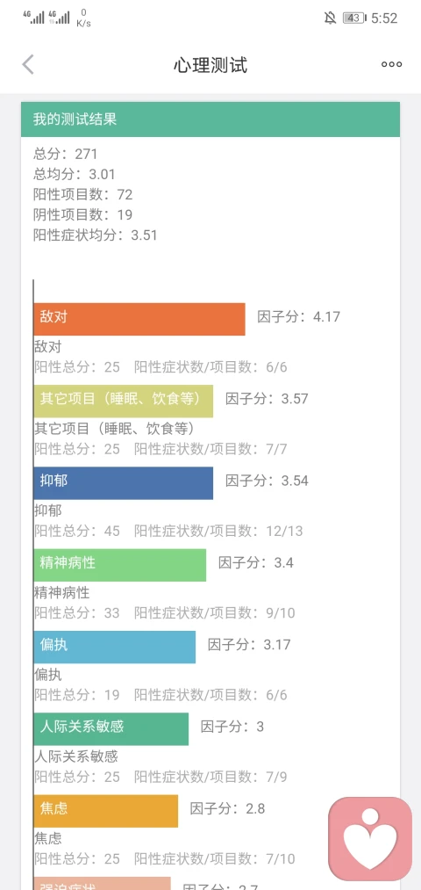Tap the yellow 其它项目 bar
The image size is (421, 890).
click(x=124, y=402)
